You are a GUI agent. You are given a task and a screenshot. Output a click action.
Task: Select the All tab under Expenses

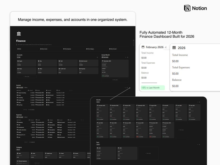(26, 117)
